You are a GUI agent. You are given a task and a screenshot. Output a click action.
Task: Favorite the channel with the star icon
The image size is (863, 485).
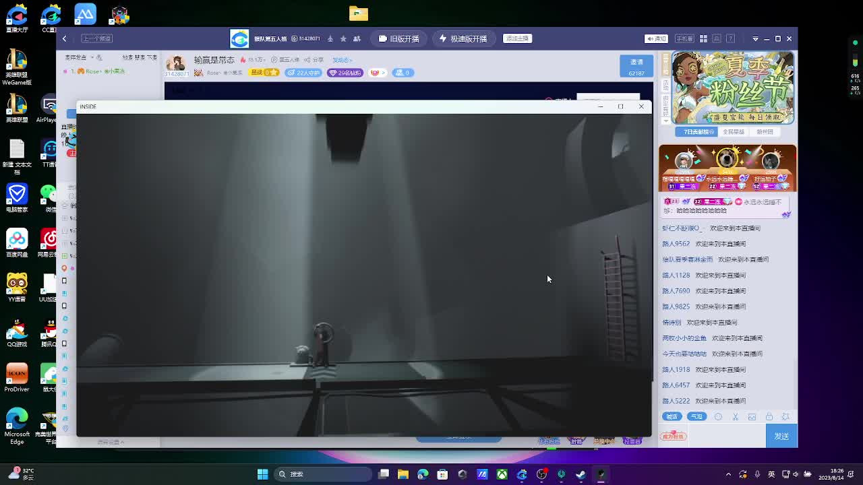[343, 38]
